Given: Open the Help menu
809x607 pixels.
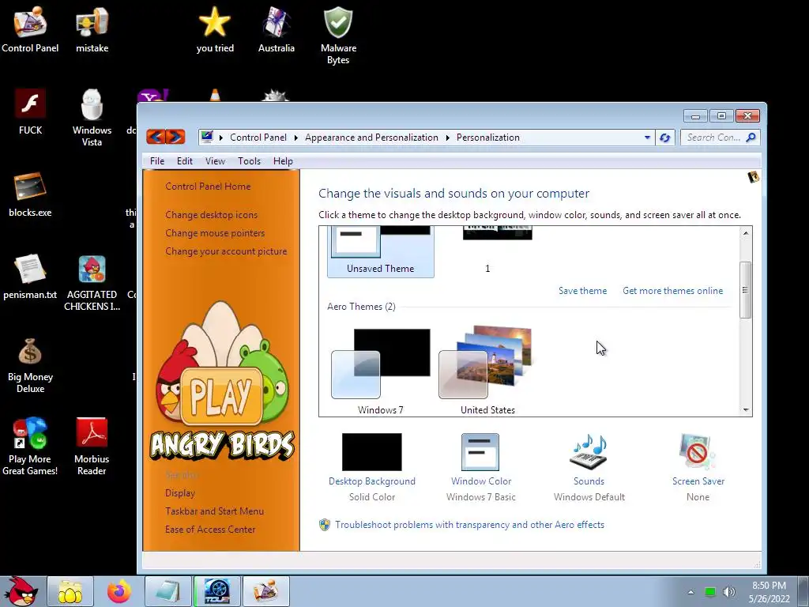Looking at the screenshot, I should click(x=283, y=161).
